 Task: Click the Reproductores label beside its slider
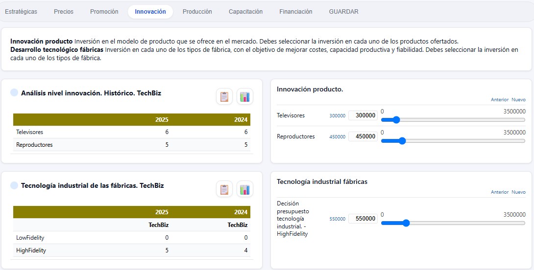(296, 136)
